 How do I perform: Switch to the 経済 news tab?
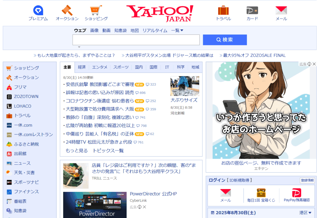[82, 67]
